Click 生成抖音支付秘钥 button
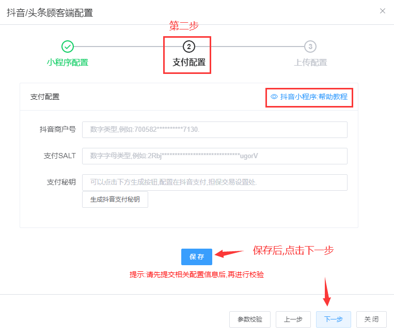 115,200
